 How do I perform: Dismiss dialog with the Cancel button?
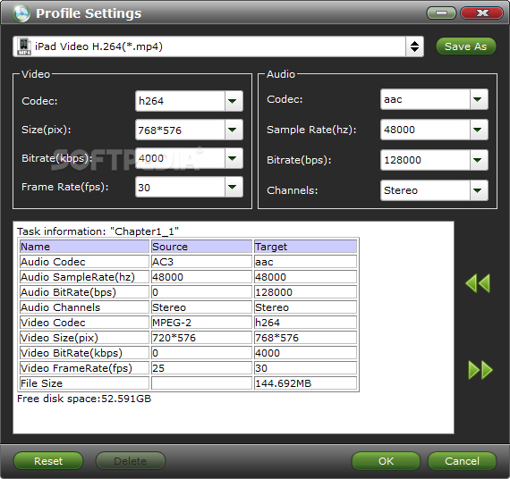pos(462,461)
